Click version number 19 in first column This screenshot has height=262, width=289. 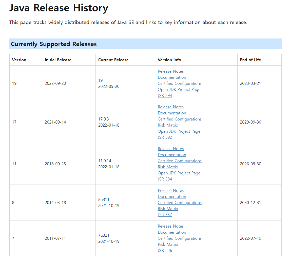[14, 84]
